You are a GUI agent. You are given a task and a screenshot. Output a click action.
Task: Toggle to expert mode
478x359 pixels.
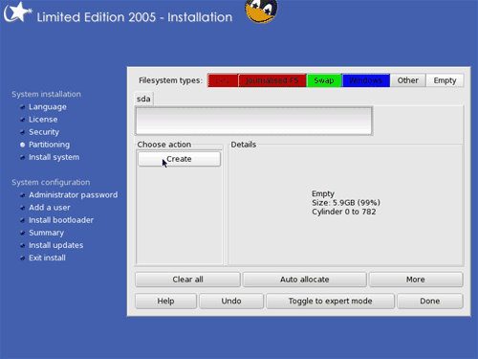tap(330, 301)
